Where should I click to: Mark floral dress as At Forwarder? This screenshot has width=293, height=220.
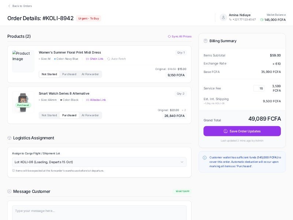[90, 74]
